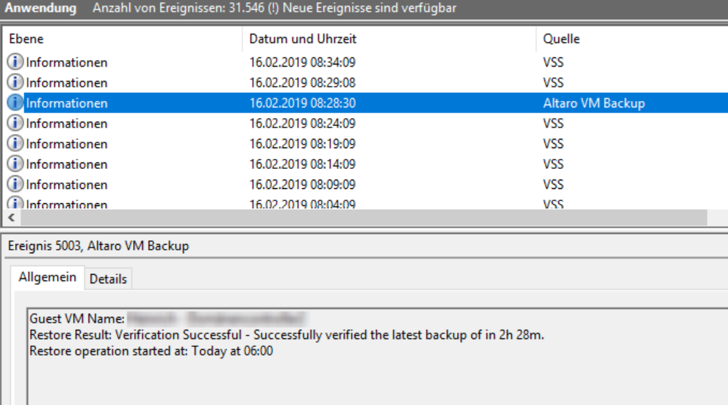Image resolution: width=728 pixels, height=405 pixels.
Task: Click the Anwendung log title in header
Action: 40,9
